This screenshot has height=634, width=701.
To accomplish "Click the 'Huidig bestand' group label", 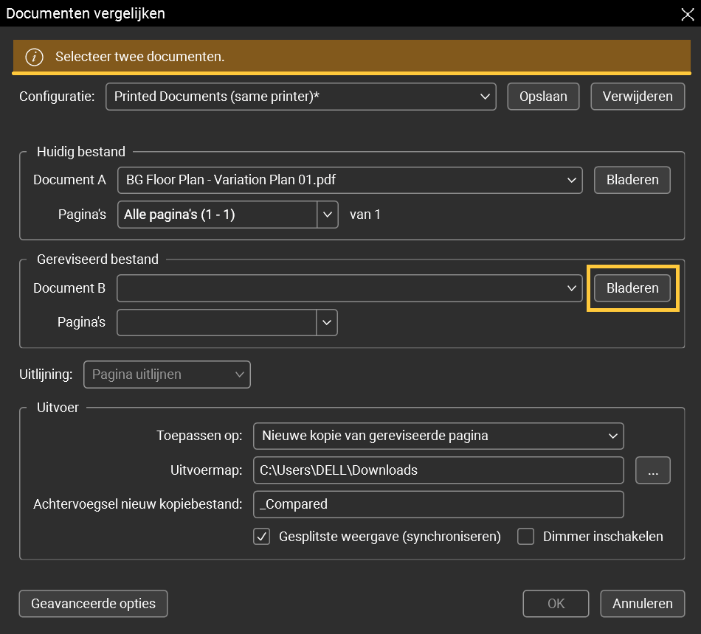I will tap(81, 151).
